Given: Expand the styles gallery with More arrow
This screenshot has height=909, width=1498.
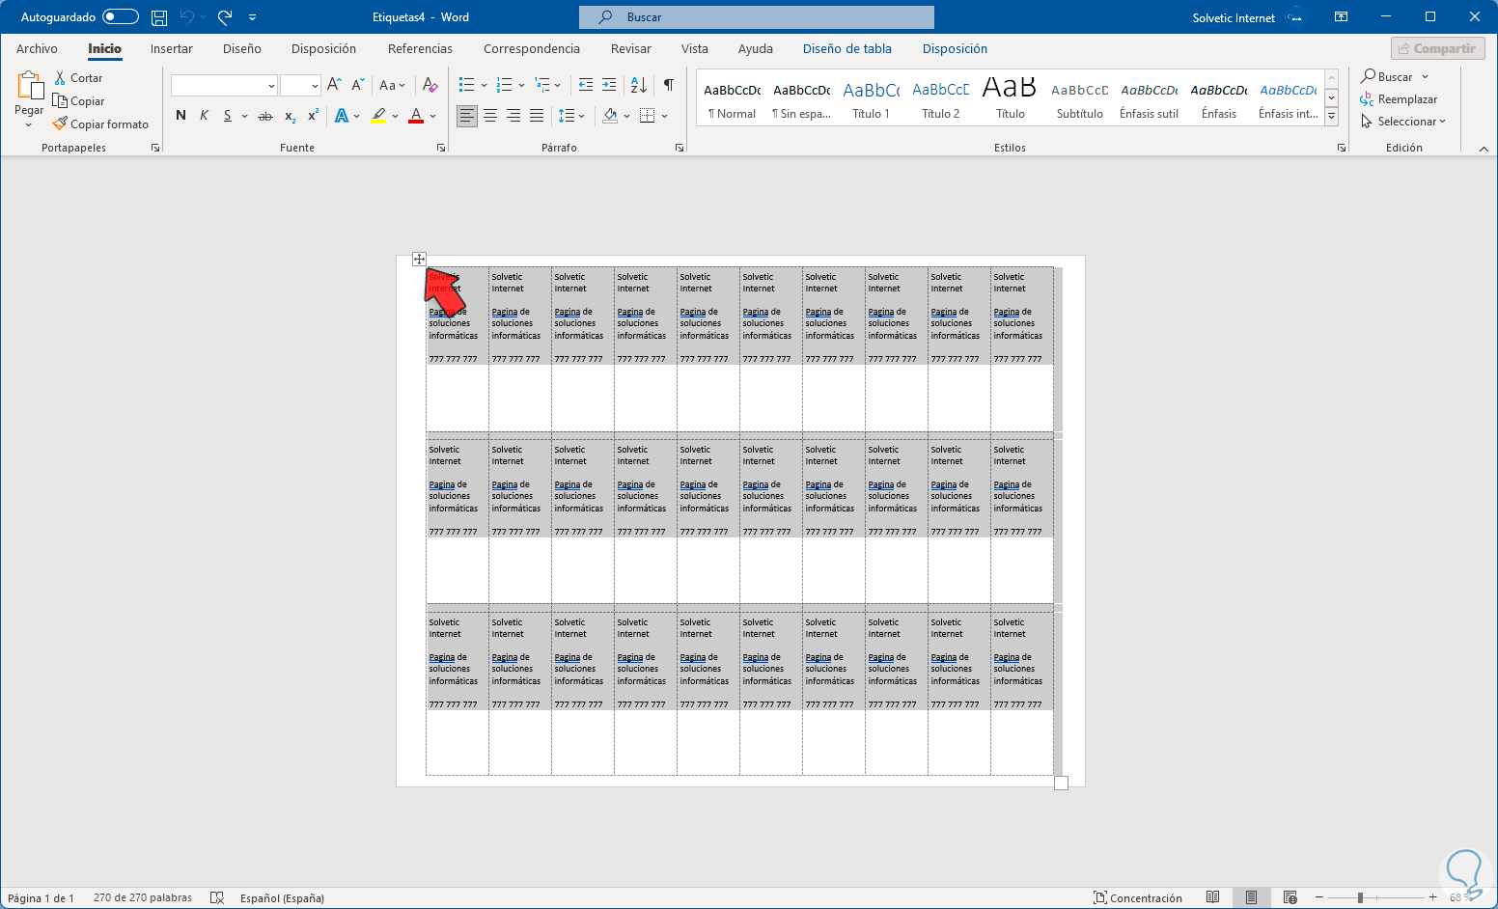Looking at the screenshot, I should (1332, 117).
